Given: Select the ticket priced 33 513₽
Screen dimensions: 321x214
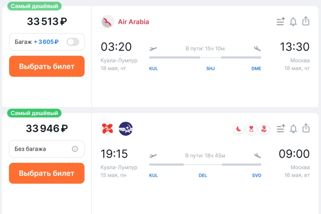Looking at the screenshot, I should click(47, 66).
